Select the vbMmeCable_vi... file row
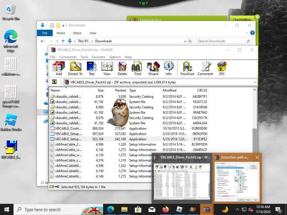 pyautogui.click(x=129, y=150)
